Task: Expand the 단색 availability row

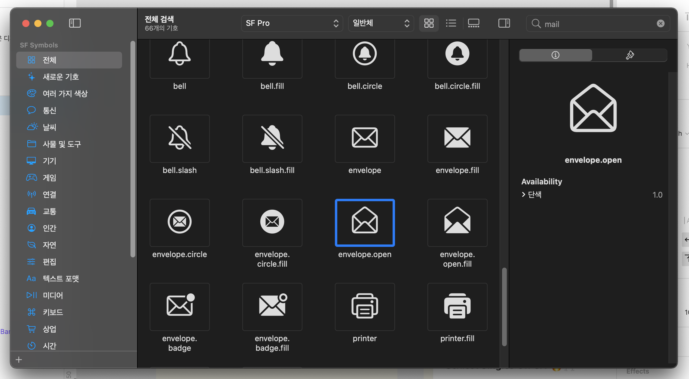Action: click(x=524, y=195)
